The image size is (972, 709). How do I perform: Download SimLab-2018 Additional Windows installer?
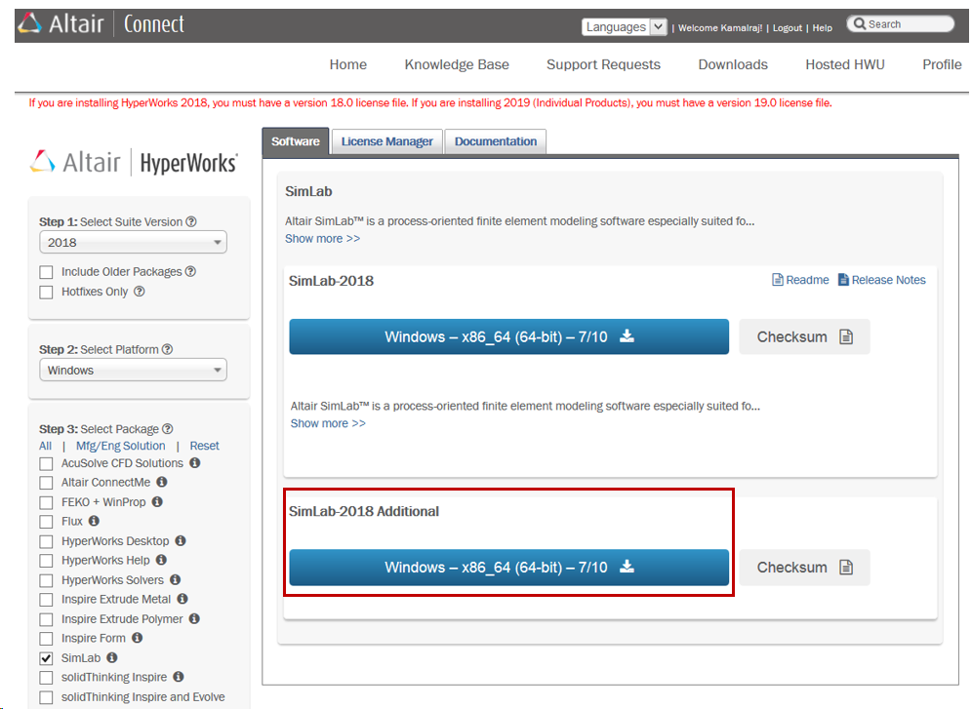click(x=509, y=568)
